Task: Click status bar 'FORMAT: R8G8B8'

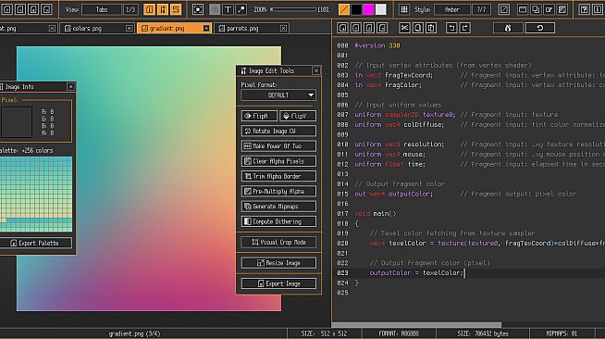Action: coord(399,333)
